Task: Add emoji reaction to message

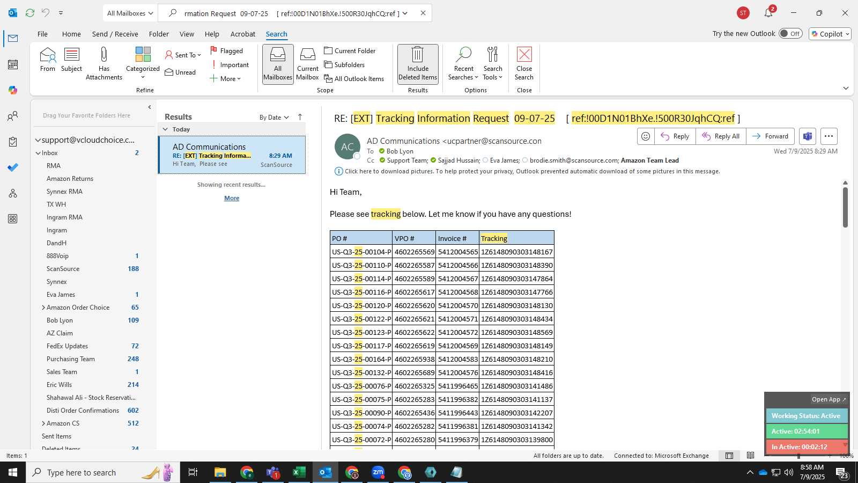Action: [646, 136]
